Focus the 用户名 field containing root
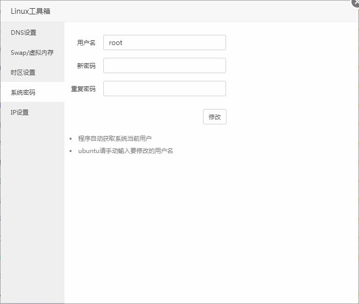This screenshot has height=304, width=359. tap(164, 42)
